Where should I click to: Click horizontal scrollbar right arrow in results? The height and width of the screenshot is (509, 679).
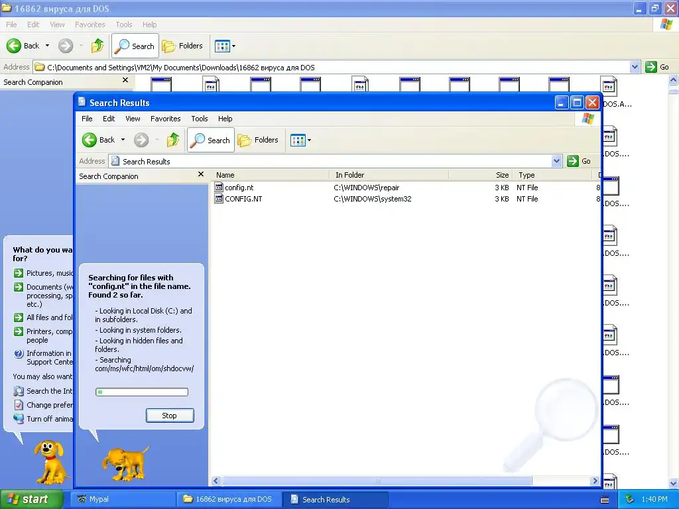(595, 481)
